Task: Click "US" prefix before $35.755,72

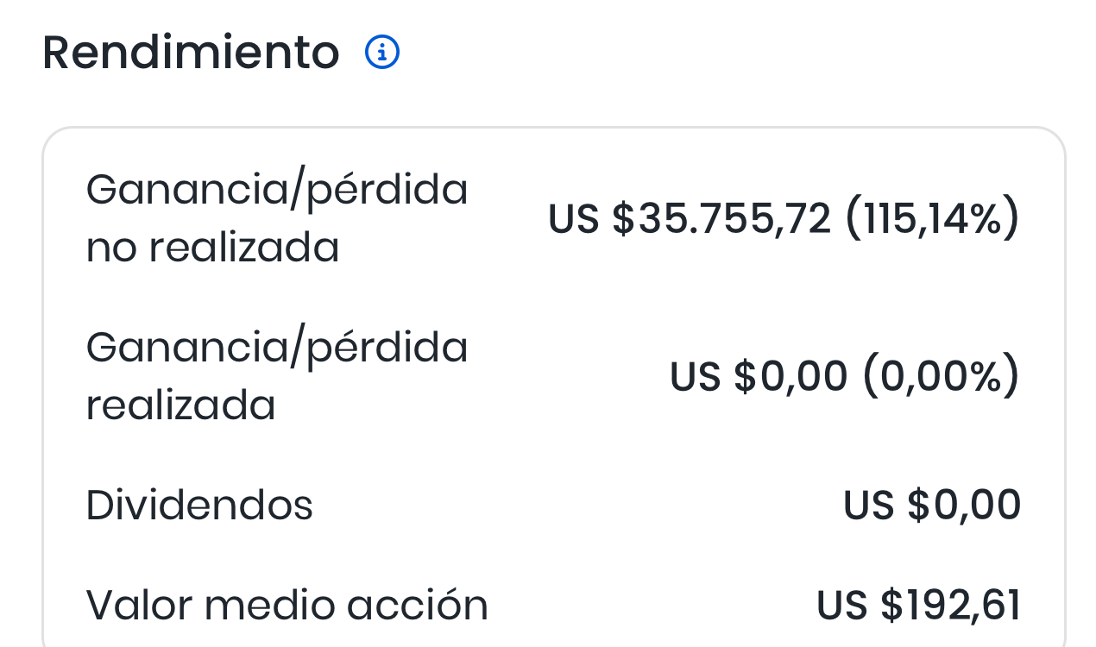Action: pyautogui.click(x=574, y=218)
